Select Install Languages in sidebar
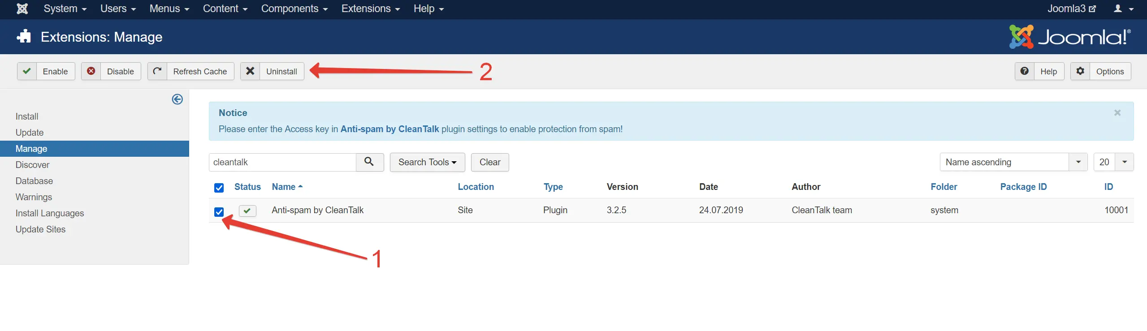The image size is (1147, 331). tap(50, 213)
